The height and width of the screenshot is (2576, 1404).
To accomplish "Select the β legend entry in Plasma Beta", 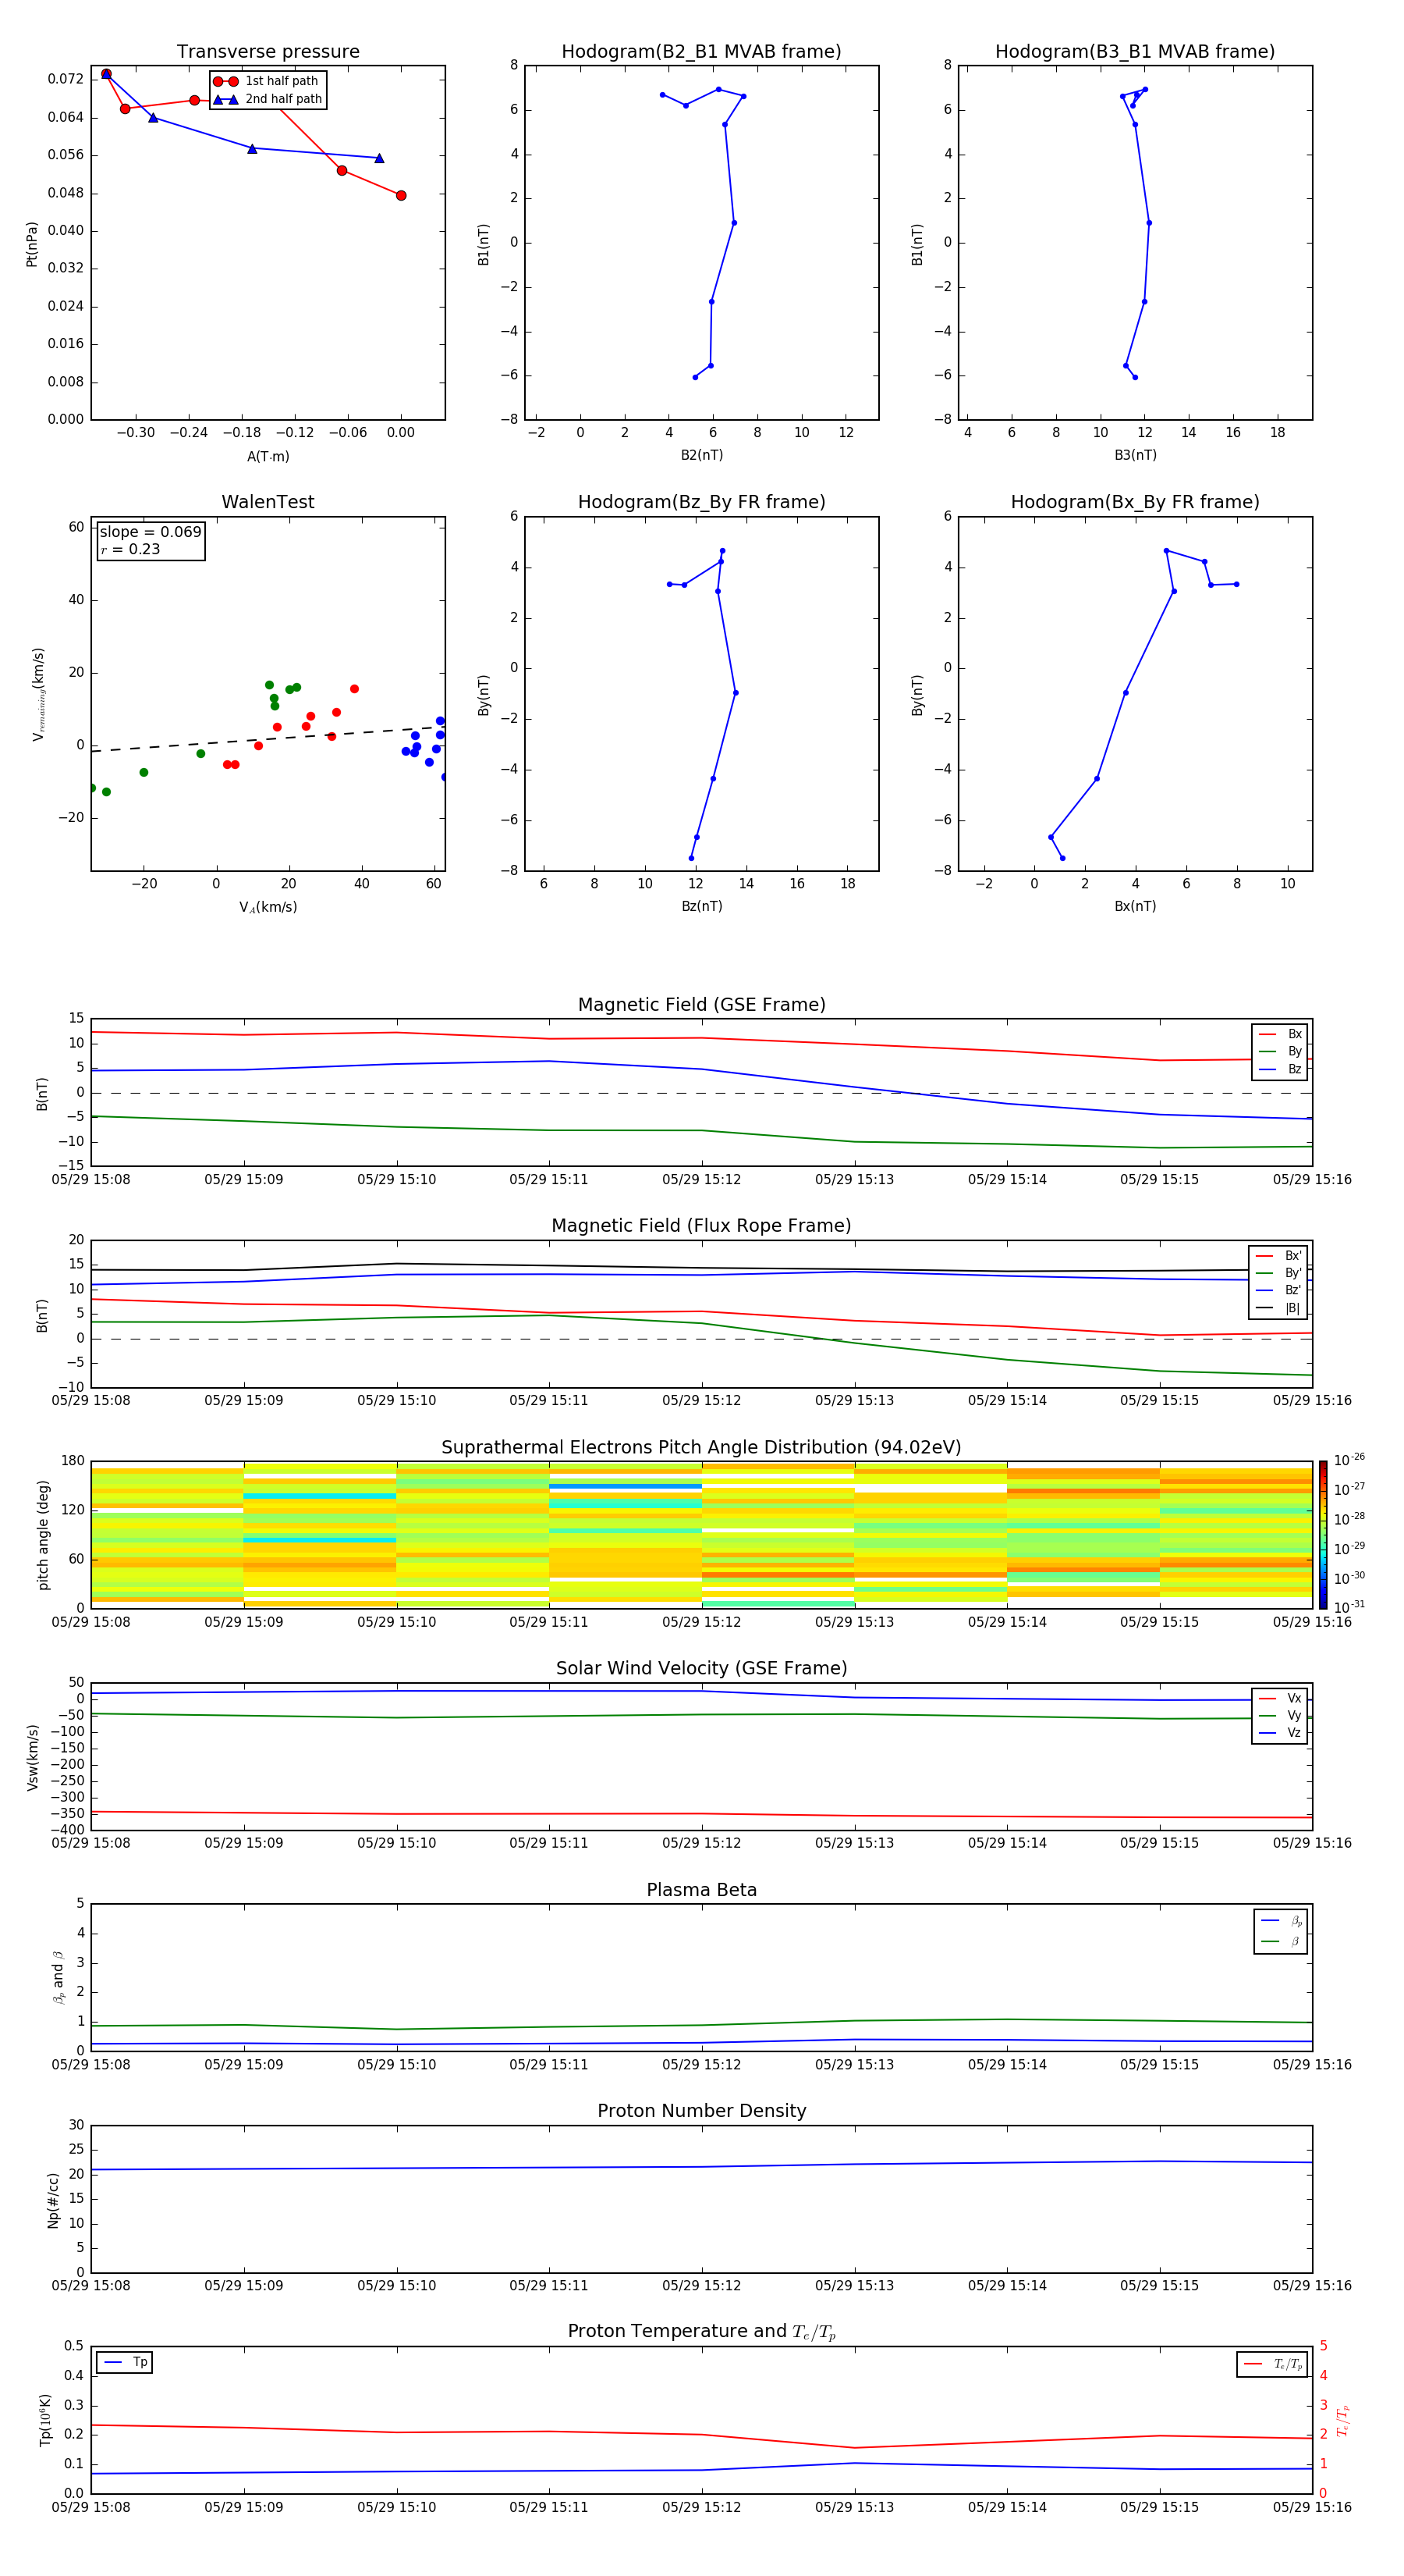I will click(x=1281, y=1941).
